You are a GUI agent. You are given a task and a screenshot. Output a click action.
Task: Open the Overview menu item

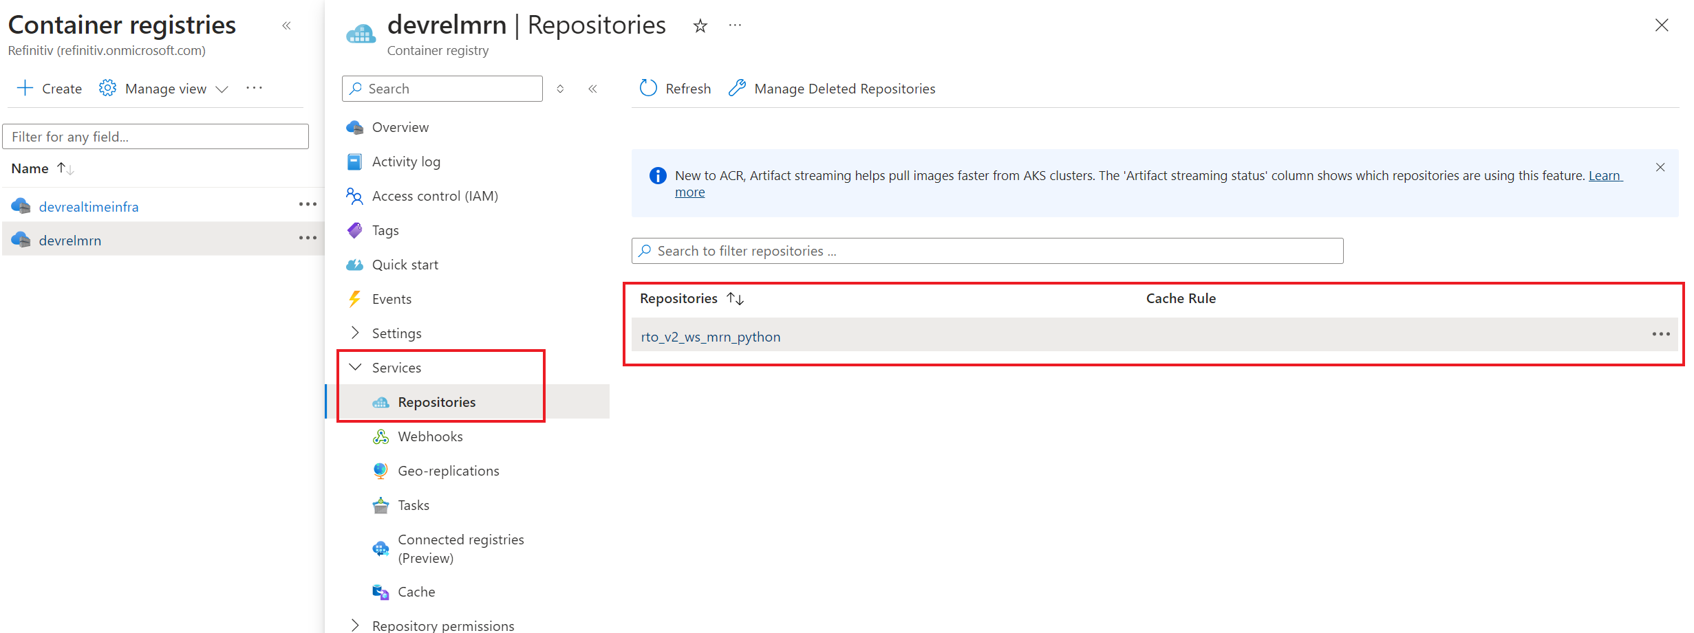400,127
